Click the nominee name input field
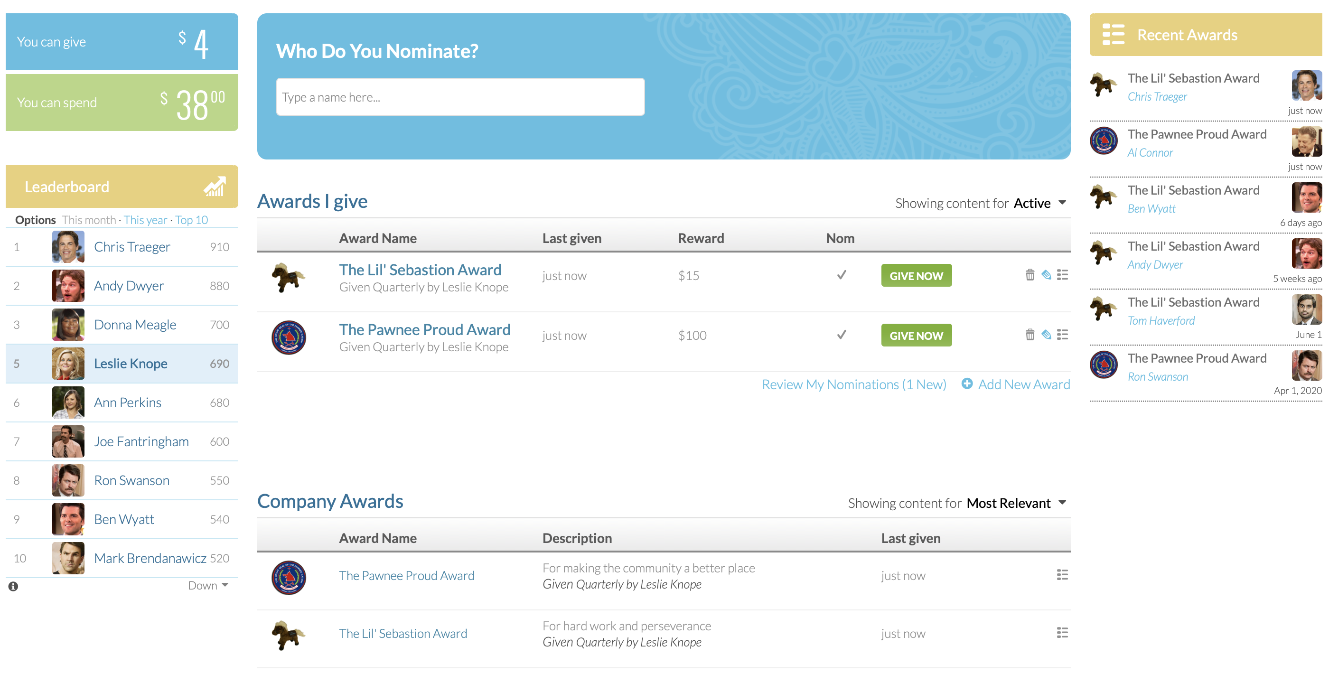Image resolution: width=1329 pixels, height=674 pixels. (x=460, y=97)
